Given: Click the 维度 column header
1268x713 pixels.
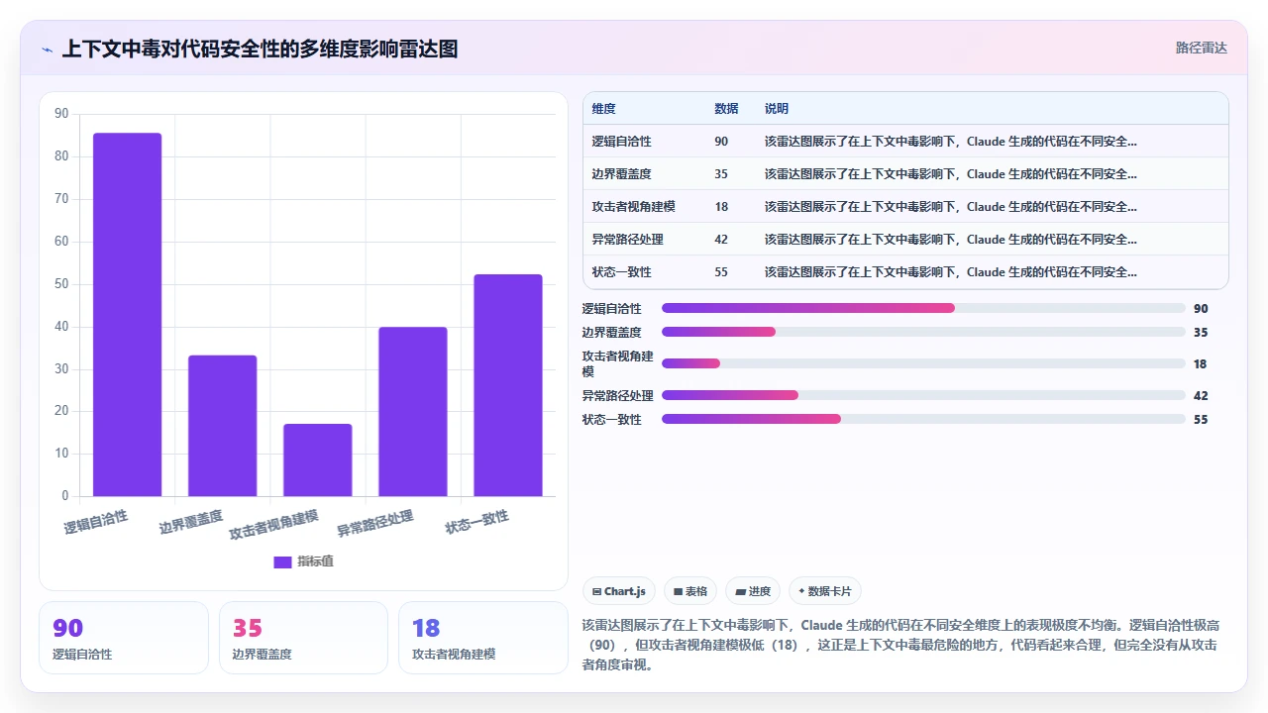Looking at the screenshot, I should (x=603, y=109).
